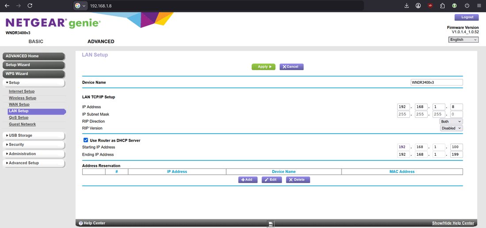This screenshot has height=228, width=486.
Task: Open the Google search engine selector
Action: click(80, 6)
